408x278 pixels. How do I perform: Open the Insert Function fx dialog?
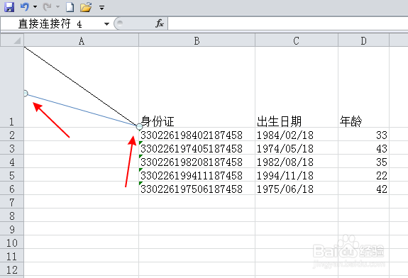click(x=160, y=23)
